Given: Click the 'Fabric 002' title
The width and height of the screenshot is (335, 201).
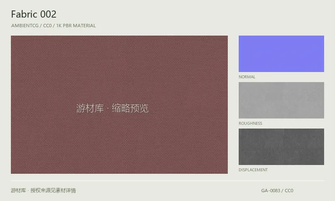Looking at the screenshot, I should point(34,14).
